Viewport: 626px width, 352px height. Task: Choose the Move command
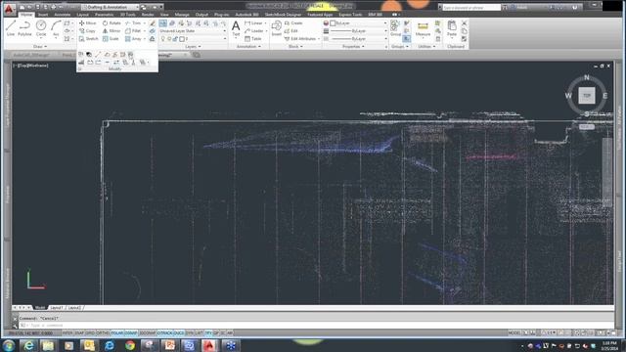click(87, 23)
